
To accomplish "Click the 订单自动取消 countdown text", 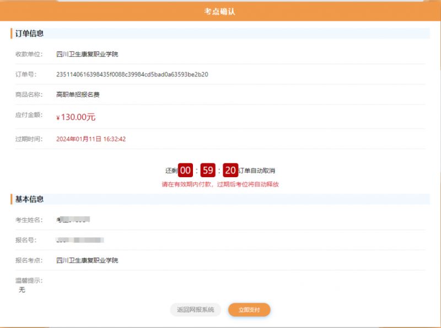I will pos(257,171).
